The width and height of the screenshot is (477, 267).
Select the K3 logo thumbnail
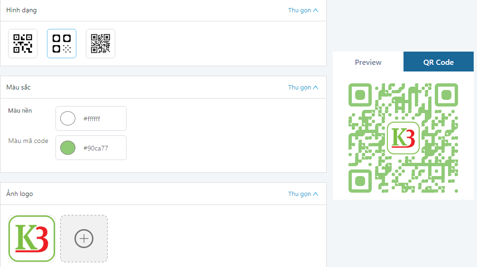pyautogui.click(x=32, y=239)
